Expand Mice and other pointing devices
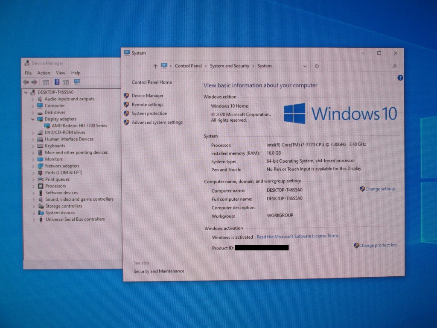The width and height of the screenshot is (437, 328). pos(33,153)
